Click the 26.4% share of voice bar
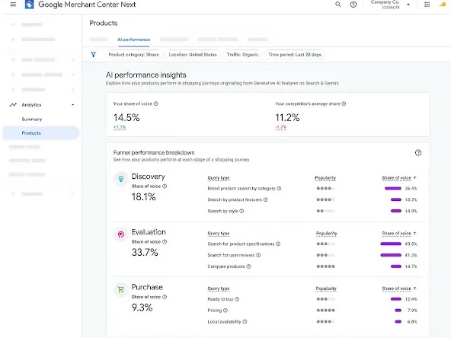This screenshot has width=451, height=338. [x=393, y=188]
